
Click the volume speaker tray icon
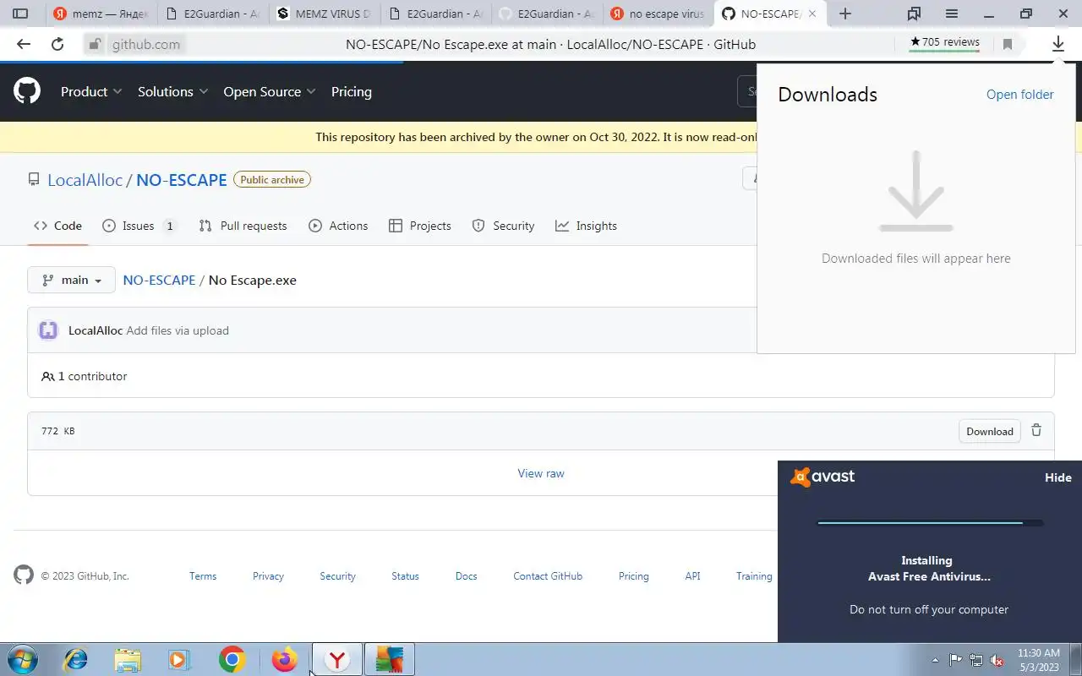pos(997,661)
